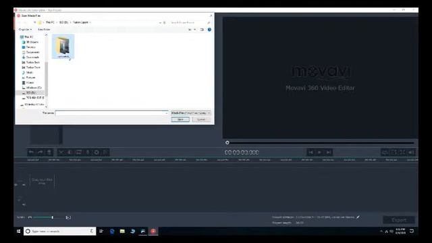Toggle fullscreen preview icon
Image resolution: width=432 pixels, height=243 pixels.
click(402, 153)
